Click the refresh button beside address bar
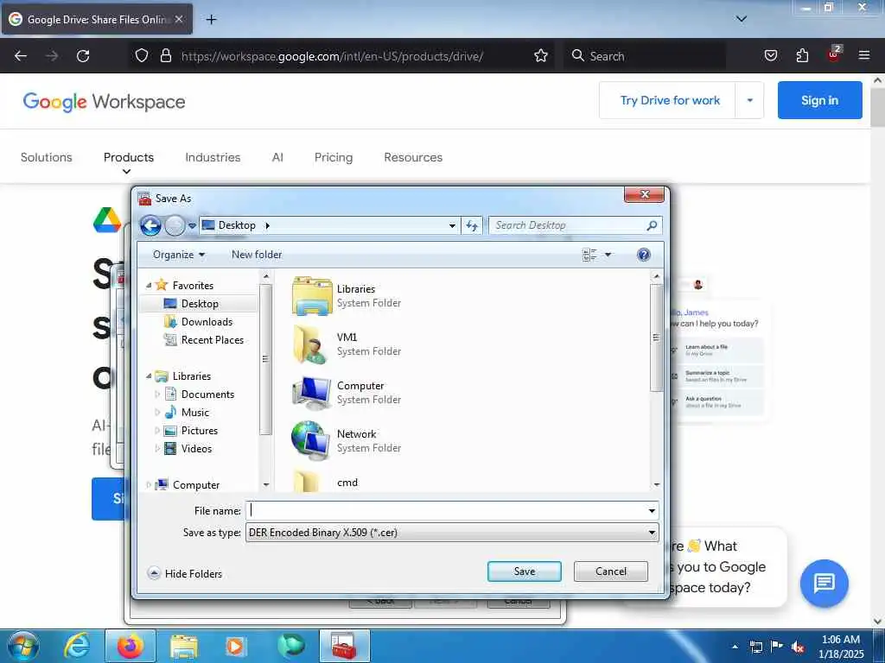The width and height of the screenshot is (885, 663). point(472,225)
